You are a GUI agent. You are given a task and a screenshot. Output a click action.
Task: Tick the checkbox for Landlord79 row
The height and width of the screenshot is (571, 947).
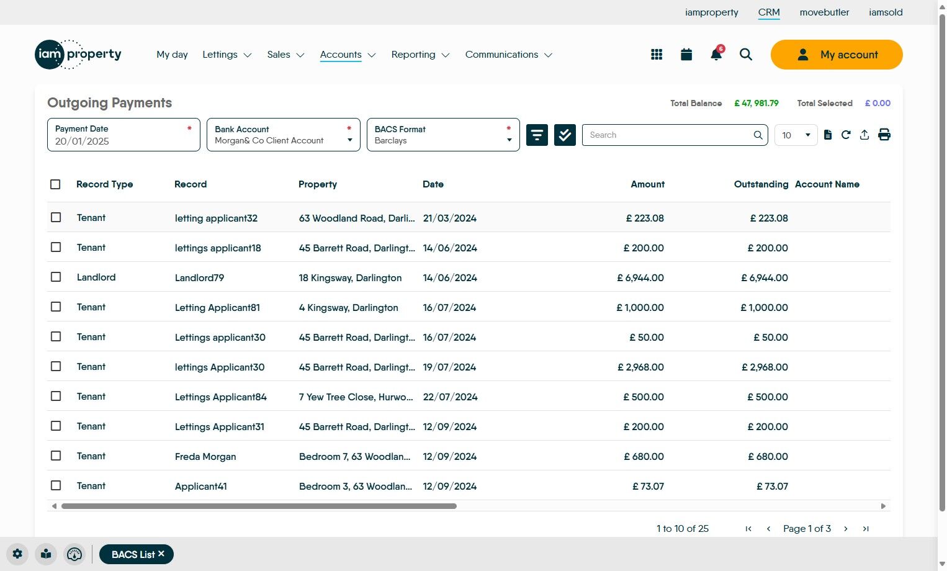pos(56,277)
